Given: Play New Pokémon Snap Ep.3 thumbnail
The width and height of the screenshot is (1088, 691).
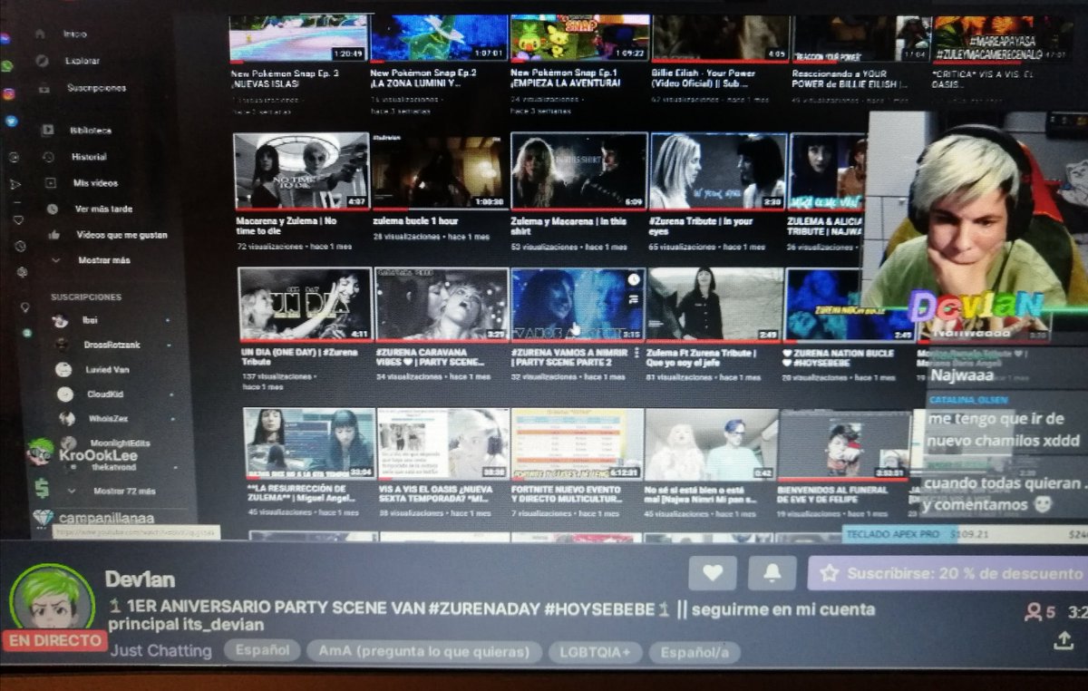Looking at the screenshot, I should click(298, 38).
